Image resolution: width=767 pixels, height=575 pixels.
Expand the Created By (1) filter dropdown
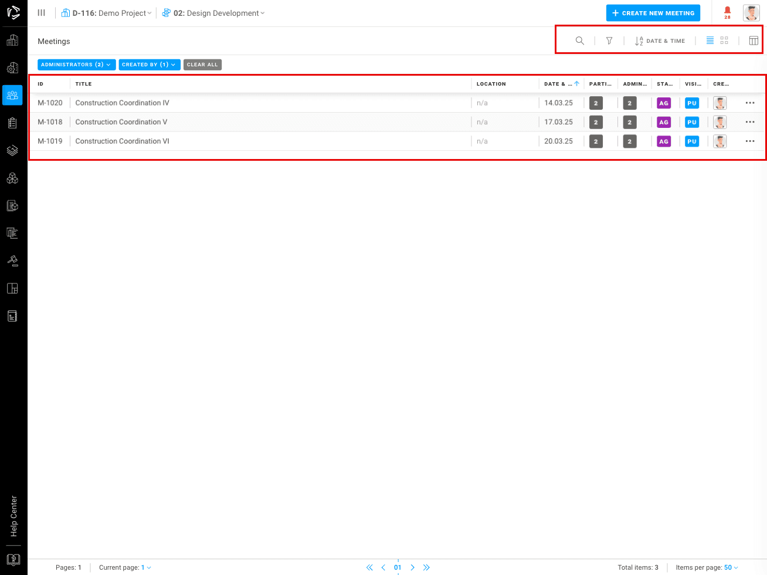click(149, 65)
